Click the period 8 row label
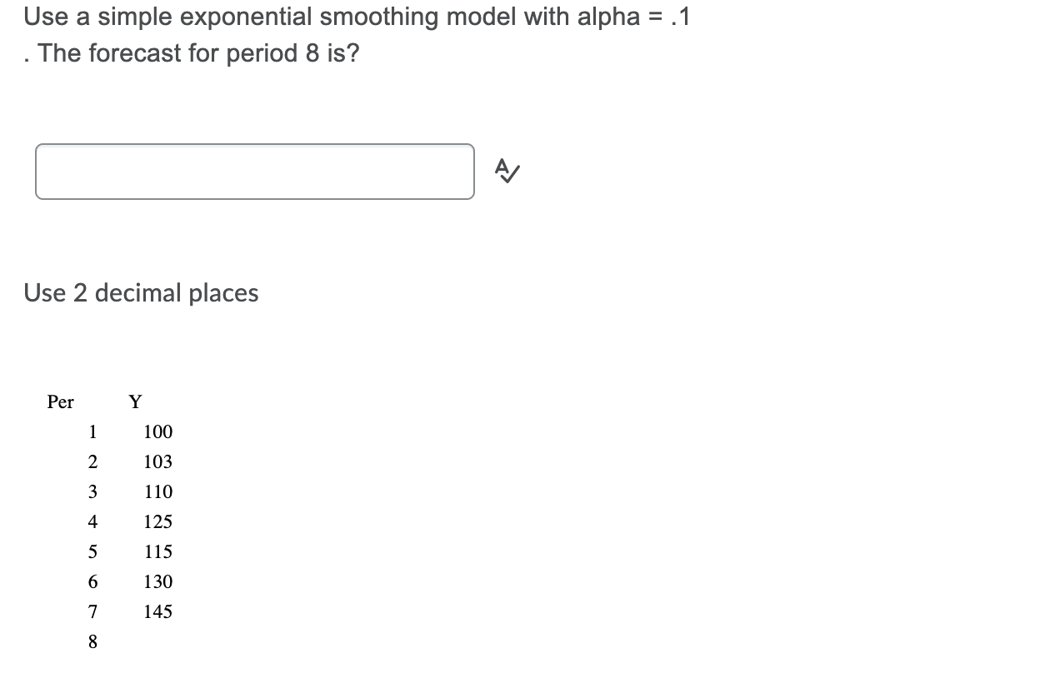The width and height of the screenshot is (1040, 673). click(92, 641)
